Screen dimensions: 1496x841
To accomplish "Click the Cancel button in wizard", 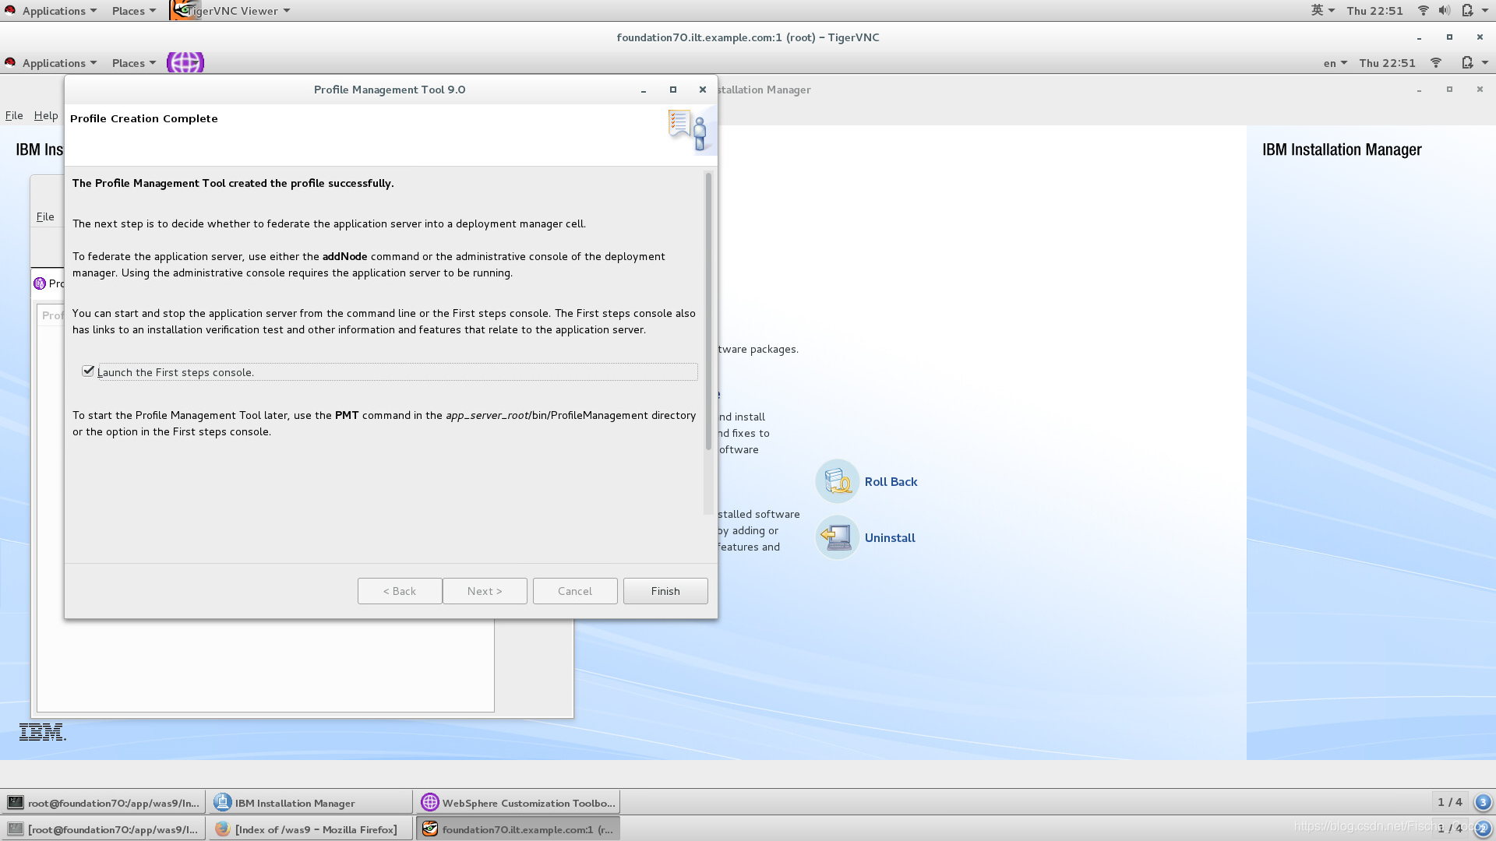I will 575,591.
